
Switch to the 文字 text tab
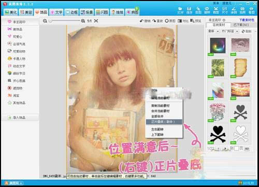[x=56, y=12]
